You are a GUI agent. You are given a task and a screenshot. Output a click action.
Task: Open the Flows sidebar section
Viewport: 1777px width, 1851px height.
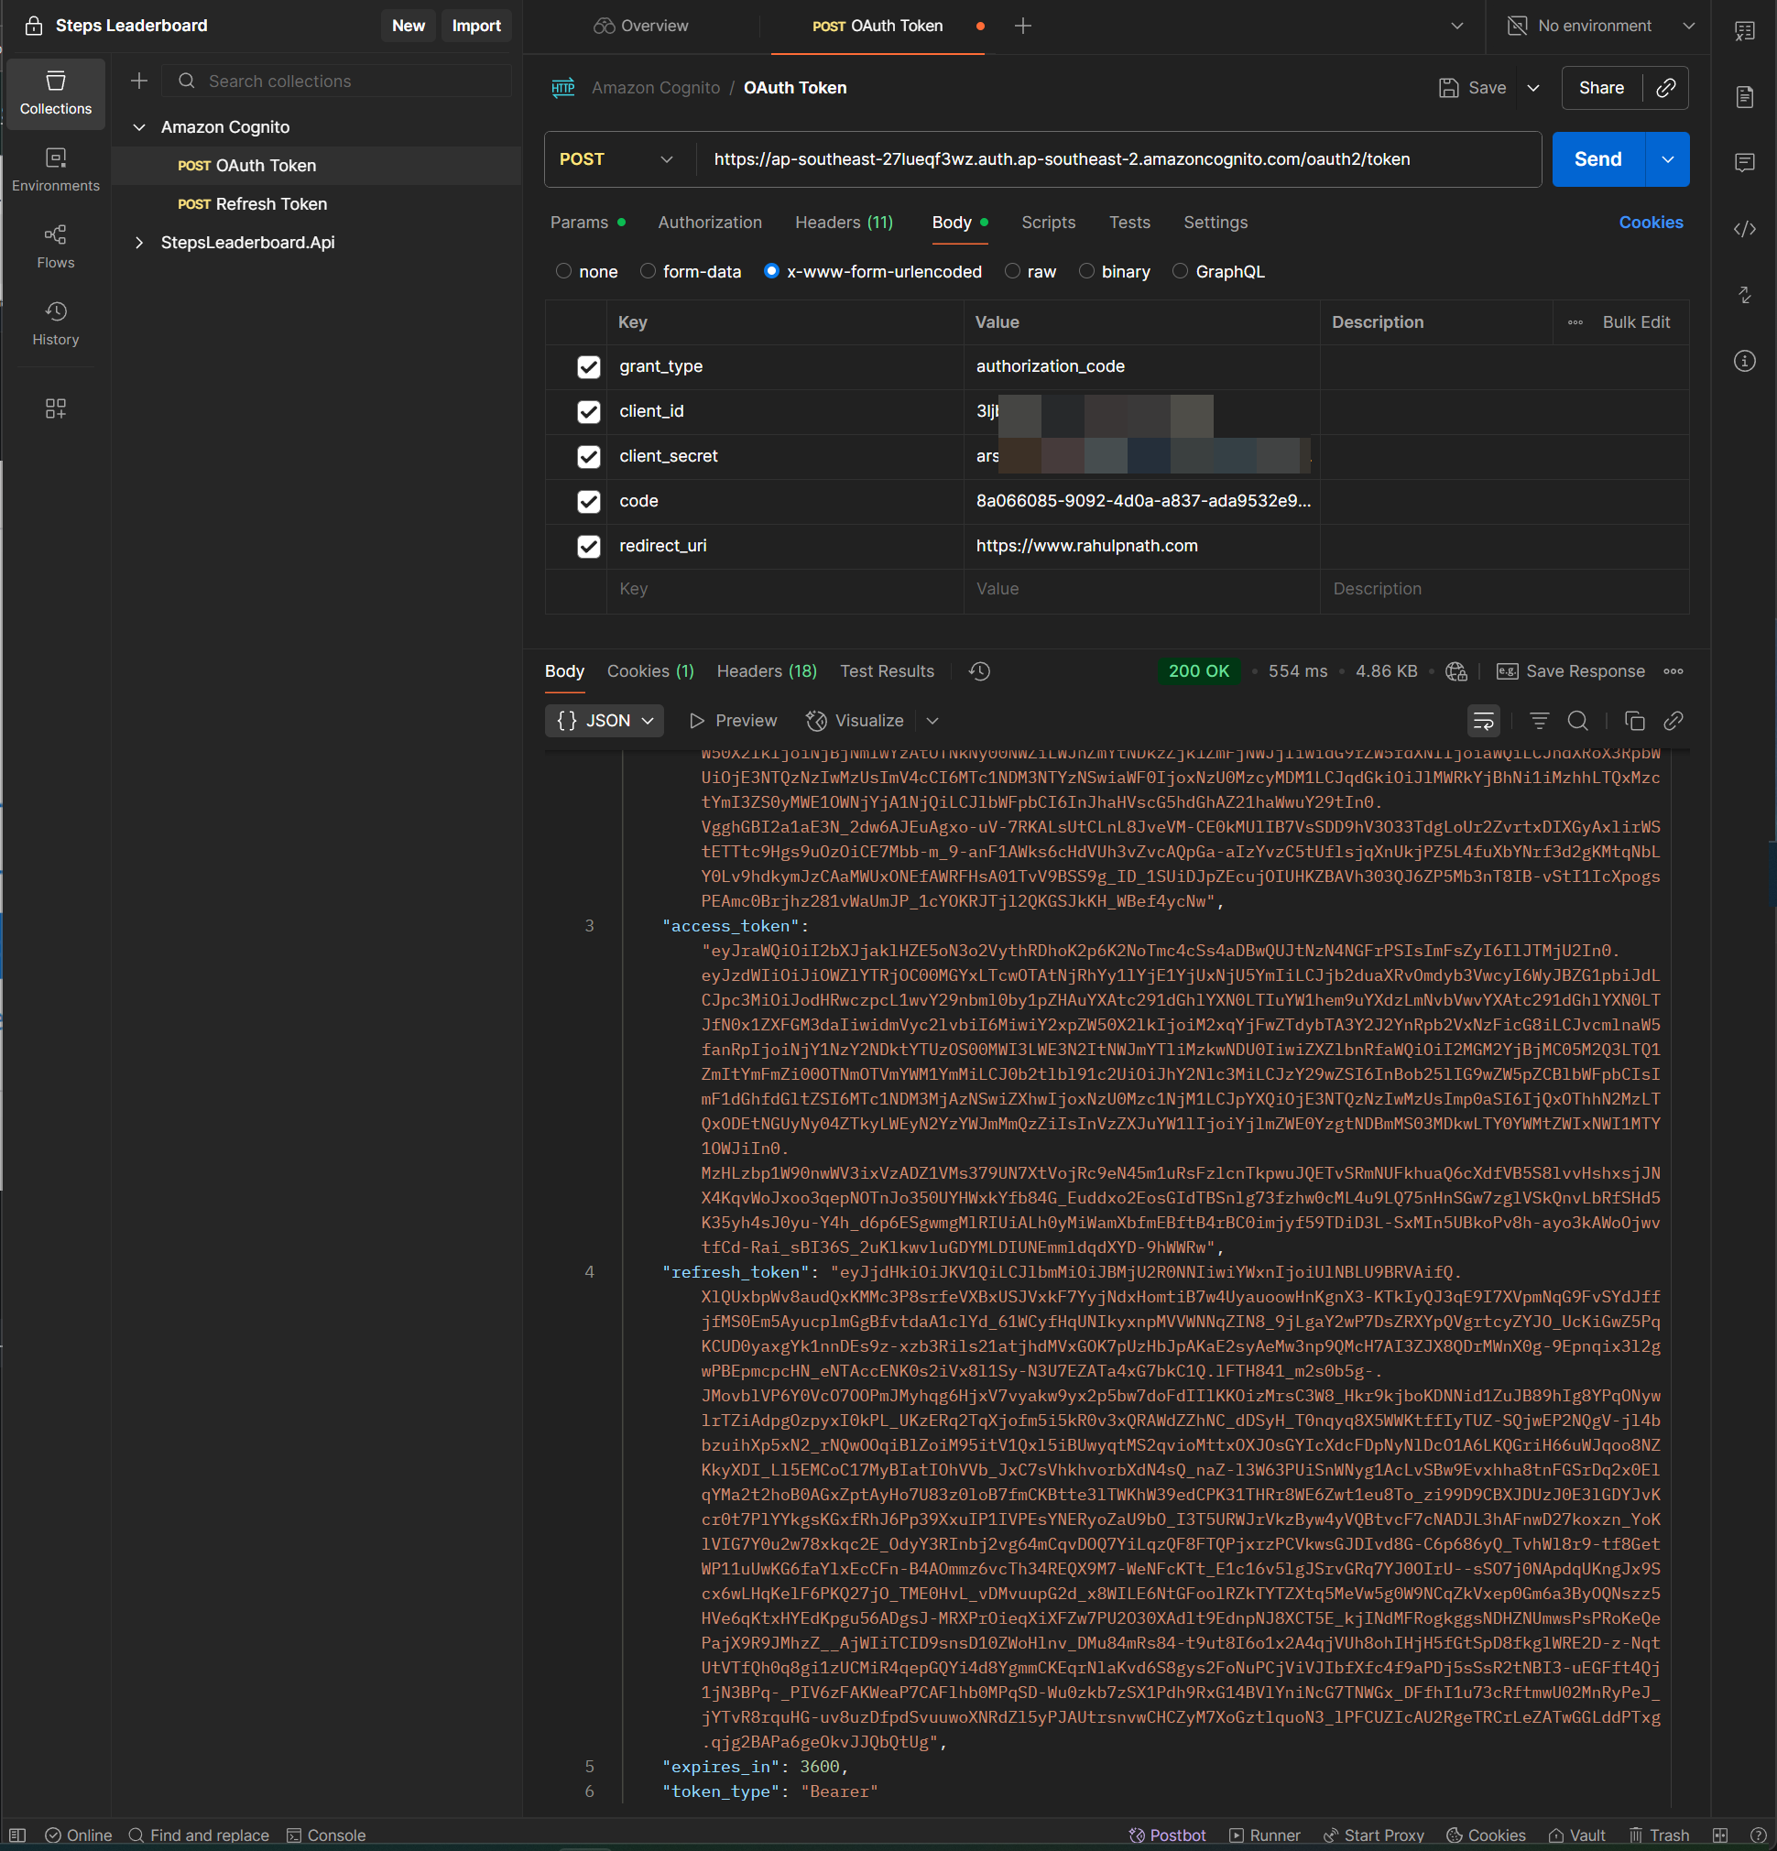pyautogui.click(x=55, y=245)
